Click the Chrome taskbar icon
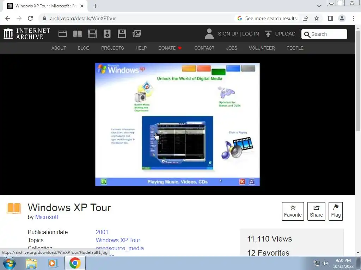This screenshot has width=361, height=270. click(x=75, y=263)
